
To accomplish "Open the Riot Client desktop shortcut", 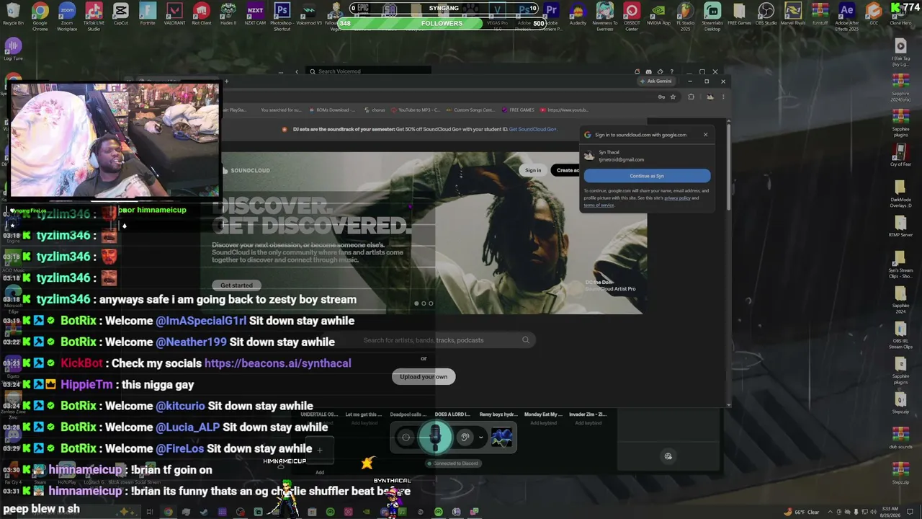I will [x=201, y=13].
